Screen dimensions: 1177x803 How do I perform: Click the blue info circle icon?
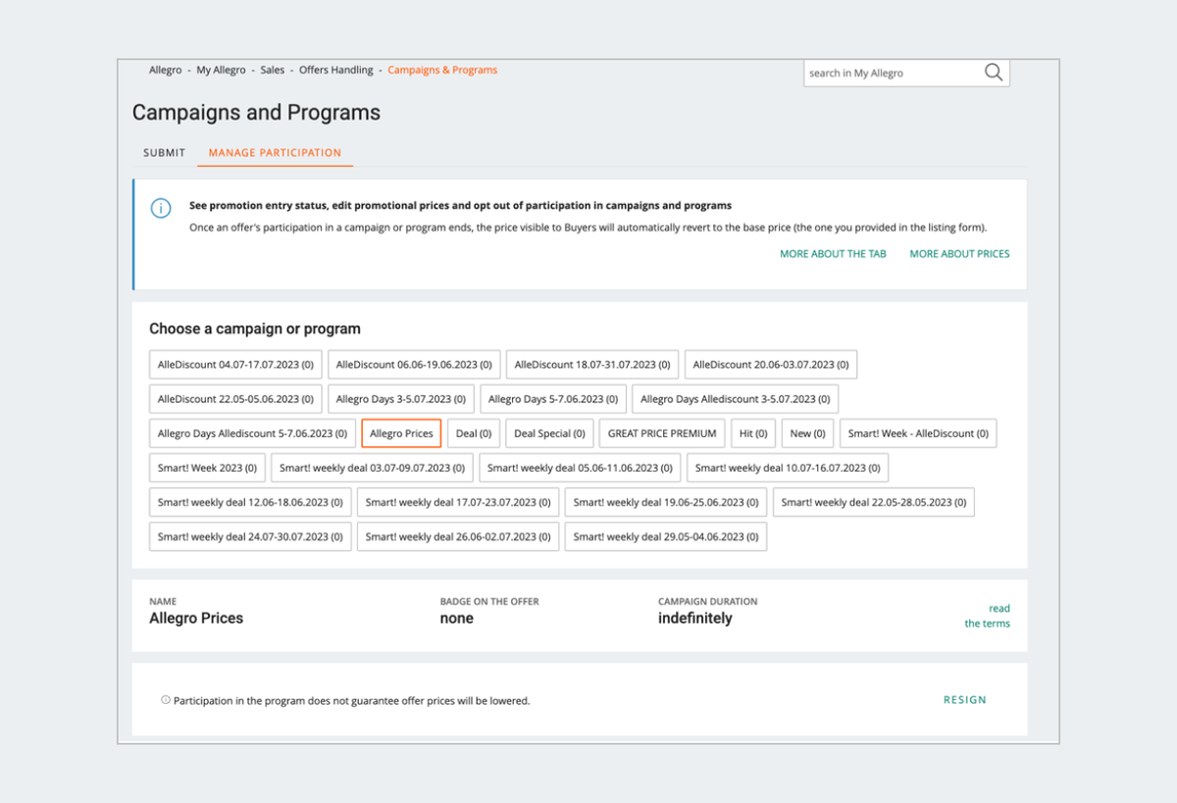click(161, 209)
